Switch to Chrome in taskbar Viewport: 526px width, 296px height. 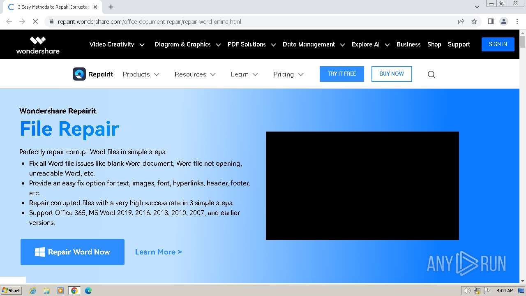pos(74,291)
